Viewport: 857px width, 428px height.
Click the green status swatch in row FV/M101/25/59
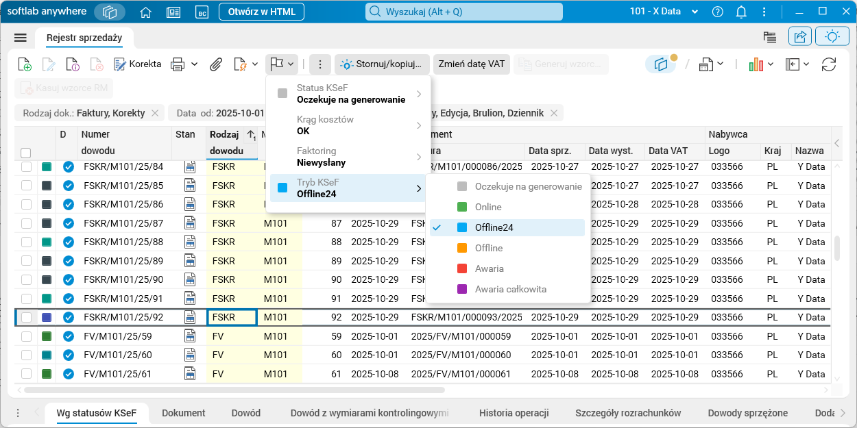47,336
